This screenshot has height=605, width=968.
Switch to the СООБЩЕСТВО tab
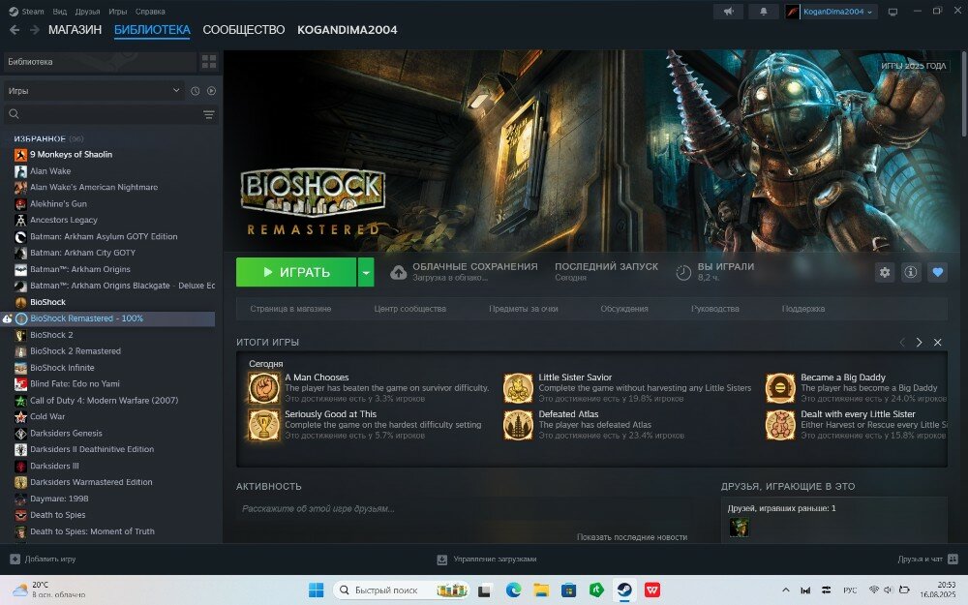point(243,30)
